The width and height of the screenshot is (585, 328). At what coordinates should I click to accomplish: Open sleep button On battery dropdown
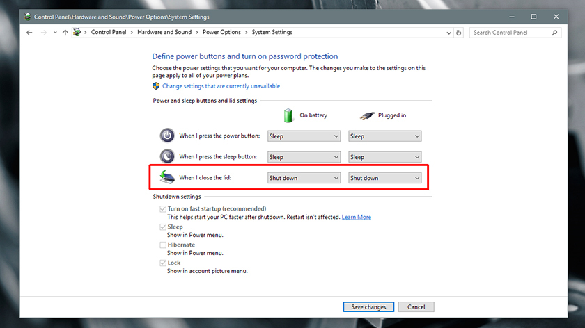[304, 157]
